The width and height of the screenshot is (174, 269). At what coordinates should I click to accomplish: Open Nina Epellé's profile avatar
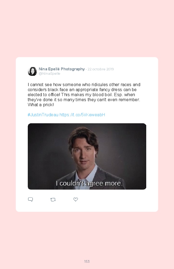tap(32, 71)
